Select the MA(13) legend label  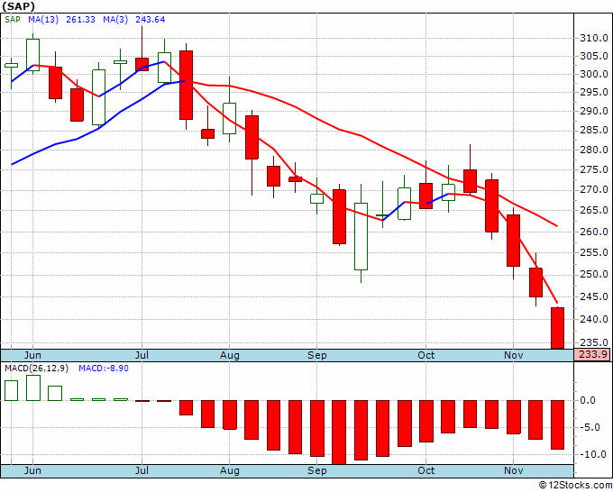coord(43,20)
